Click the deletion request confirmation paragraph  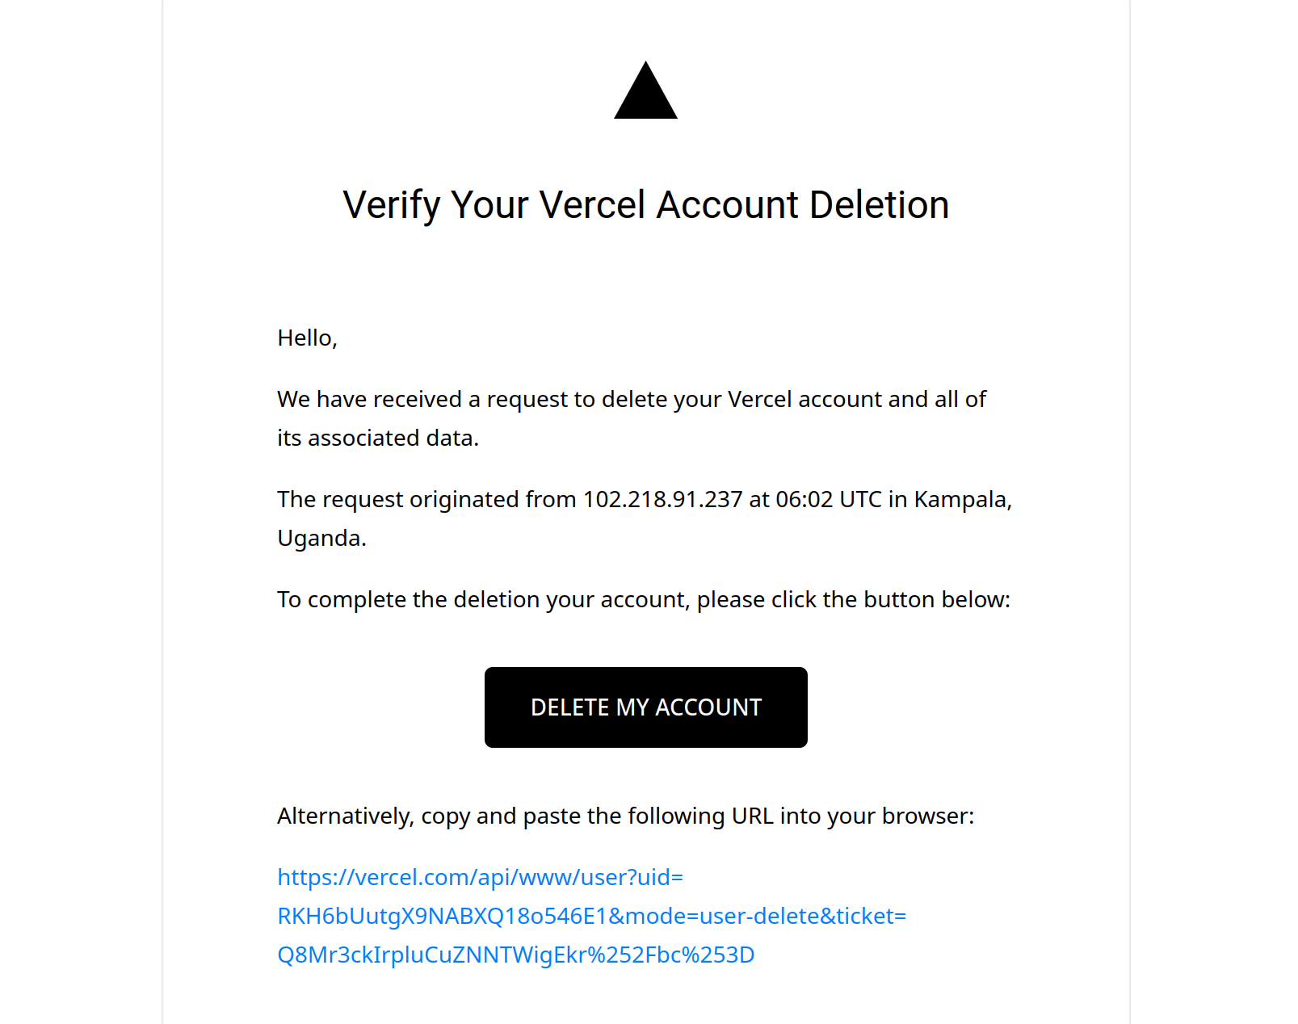(630, 418)
